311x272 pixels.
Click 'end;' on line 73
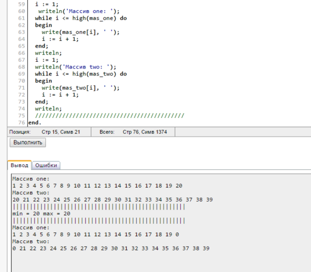pyautogui.click(x=42, y=102)
